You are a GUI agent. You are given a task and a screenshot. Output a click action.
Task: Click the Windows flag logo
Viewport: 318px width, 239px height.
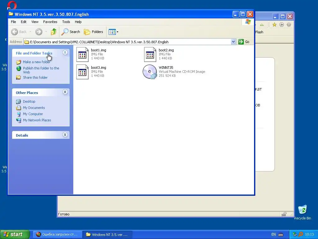pos(248,22)
